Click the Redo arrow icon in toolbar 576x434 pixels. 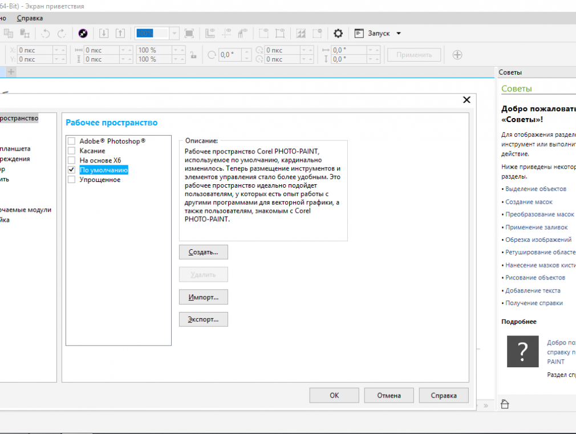(x=62, y=34)
